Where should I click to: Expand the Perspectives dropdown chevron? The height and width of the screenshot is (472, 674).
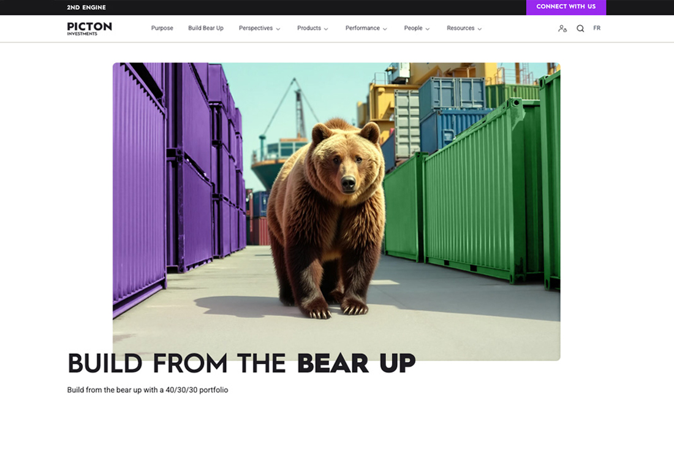[x=278, y=29]
